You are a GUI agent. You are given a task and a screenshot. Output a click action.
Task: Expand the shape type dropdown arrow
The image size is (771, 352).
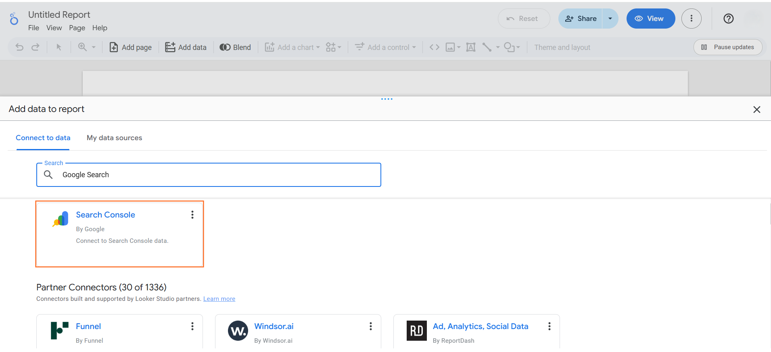[x=518, y=47]
